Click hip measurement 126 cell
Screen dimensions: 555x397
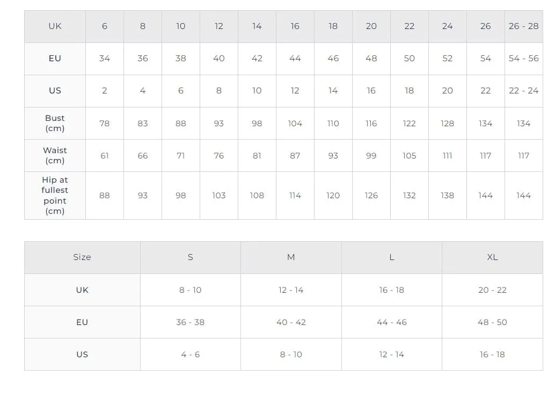(x=371, y=196)
